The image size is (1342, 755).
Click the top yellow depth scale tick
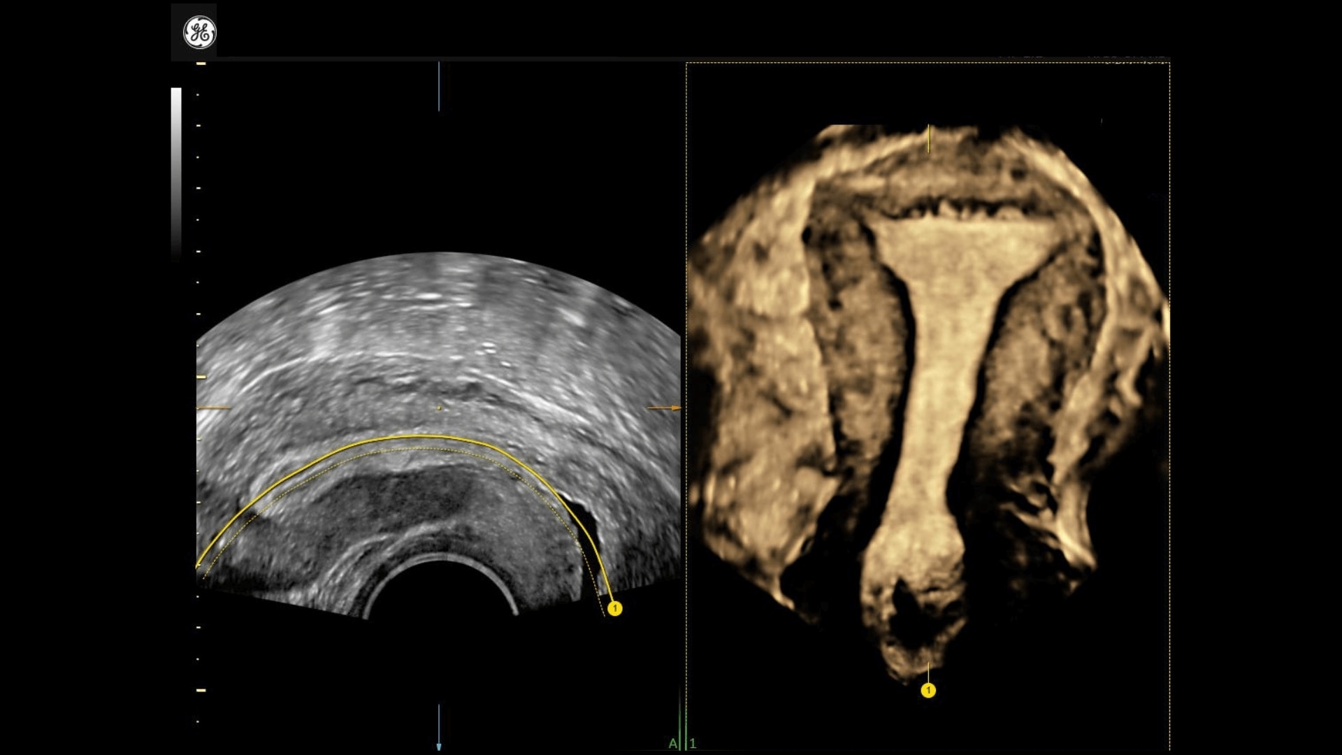pos(201,64)
